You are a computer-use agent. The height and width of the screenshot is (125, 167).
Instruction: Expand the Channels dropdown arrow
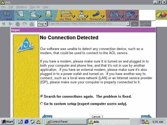tap(136, 16)
